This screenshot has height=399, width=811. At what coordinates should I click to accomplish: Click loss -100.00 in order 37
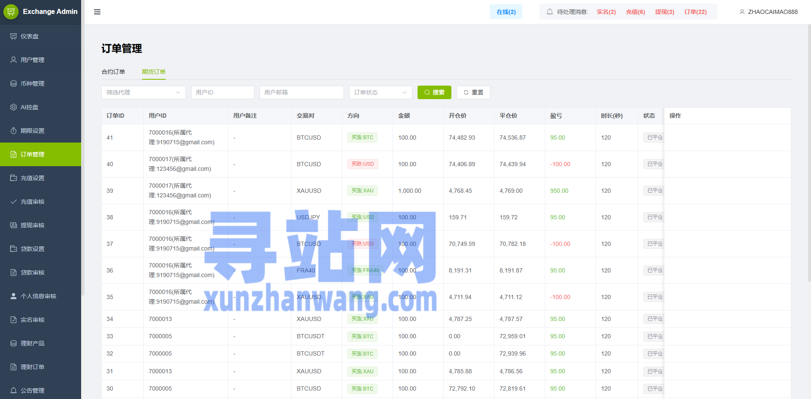coord(560,244)
